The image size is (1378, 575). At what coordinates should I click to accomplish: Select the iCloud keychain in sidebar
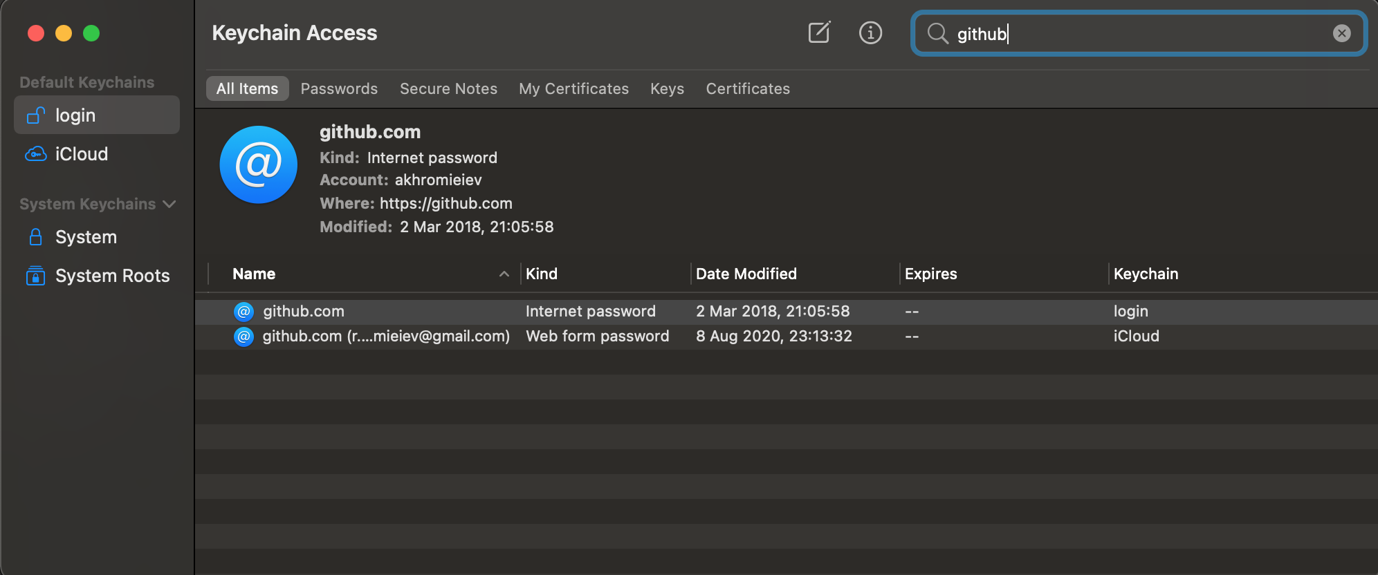coord(97,153)
